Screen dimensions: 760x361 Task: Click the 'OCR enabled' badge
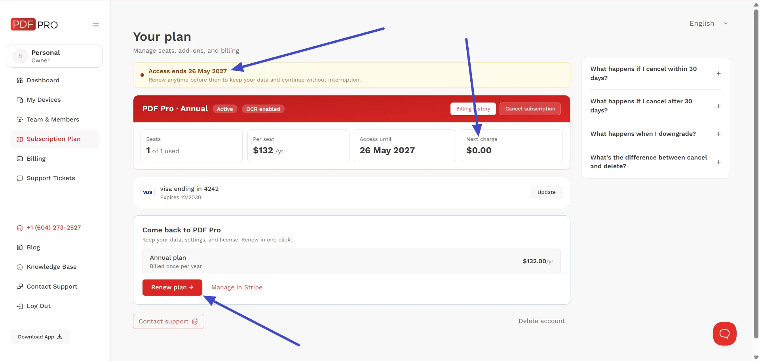click(263, 109)
